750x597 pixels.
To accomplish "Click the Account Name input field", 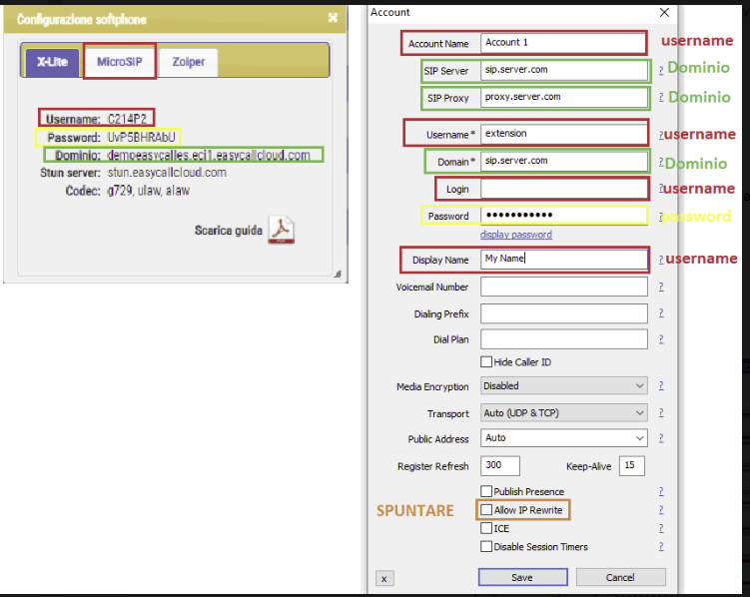I will (563, 43).
